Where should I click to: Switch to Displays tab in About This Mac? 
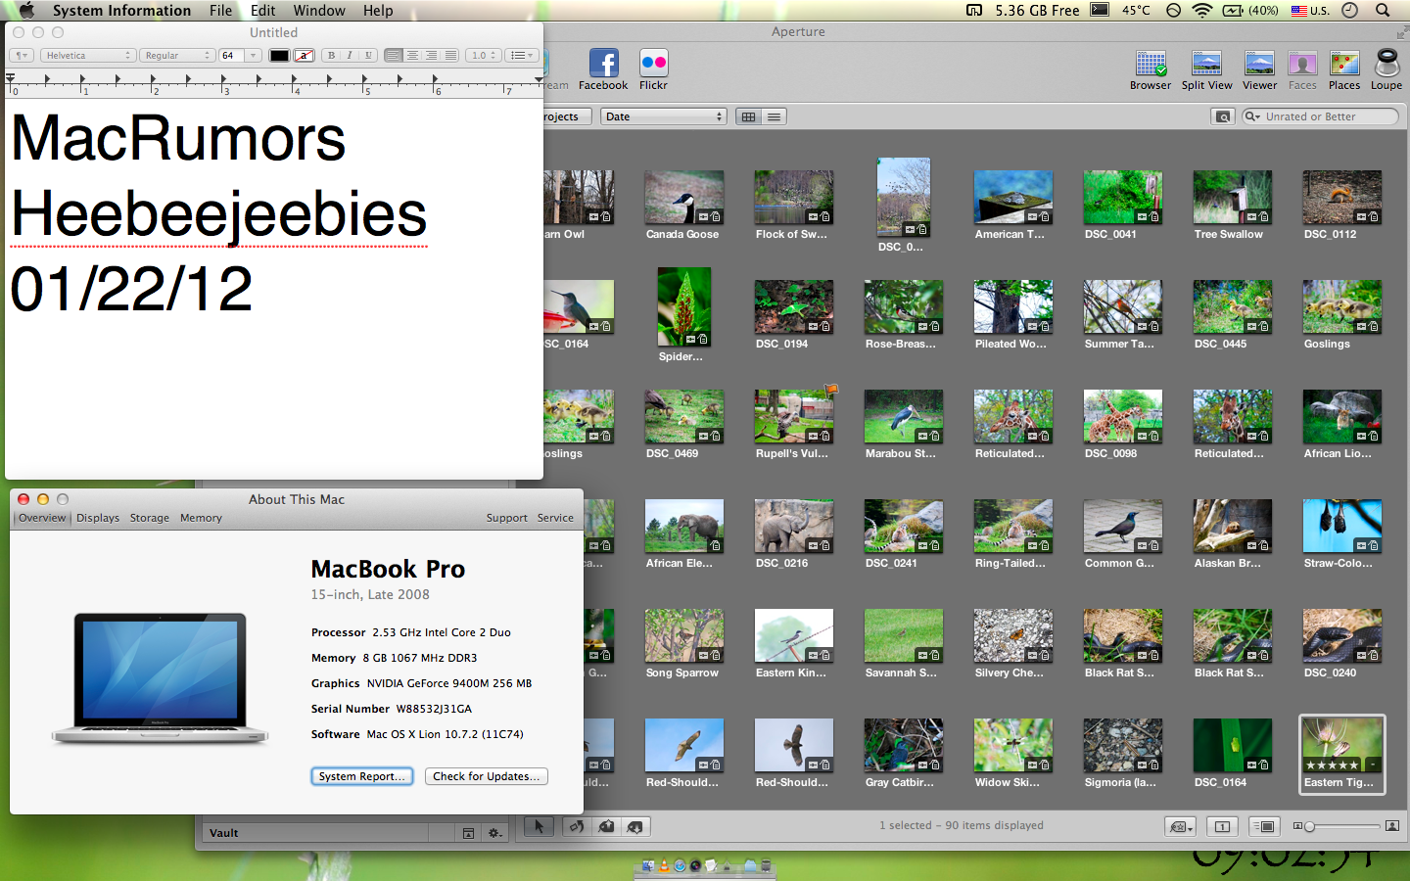98,518
